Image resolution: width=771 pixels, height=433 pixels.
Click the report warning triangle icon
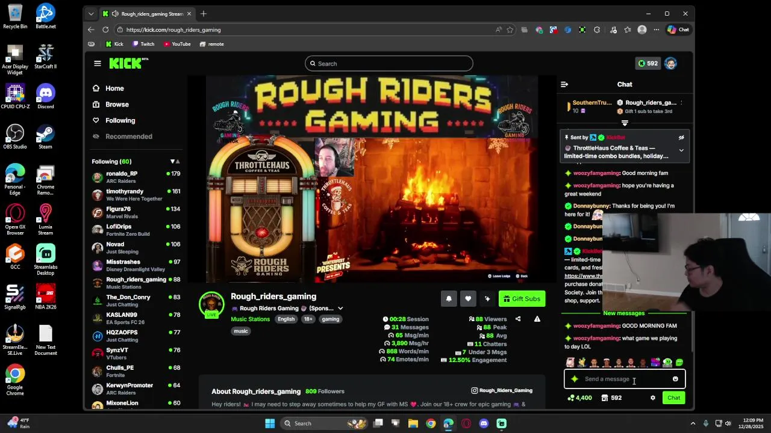click(537, 319)
